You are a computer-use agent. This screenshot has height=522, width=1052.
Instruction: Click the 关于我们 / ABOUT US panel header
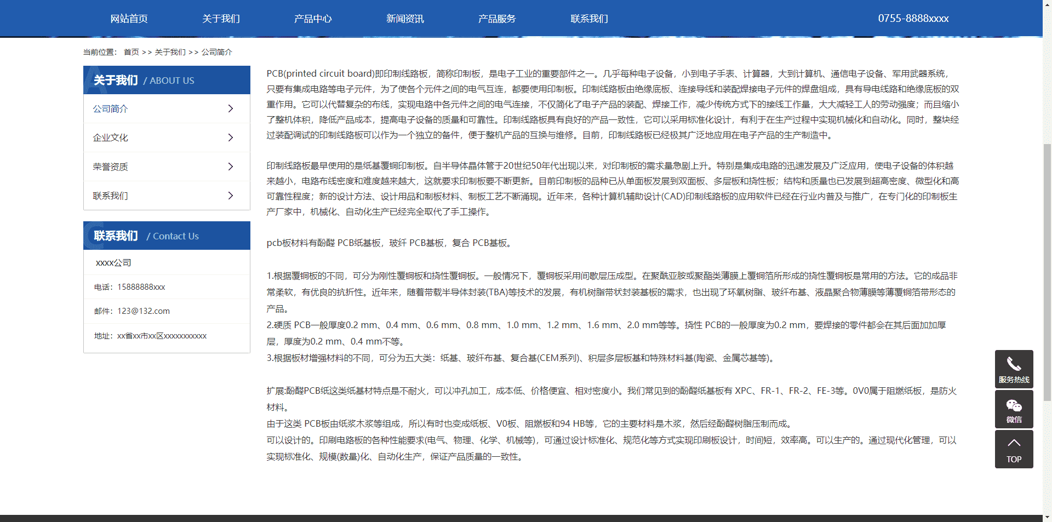[x=167, y=80]
